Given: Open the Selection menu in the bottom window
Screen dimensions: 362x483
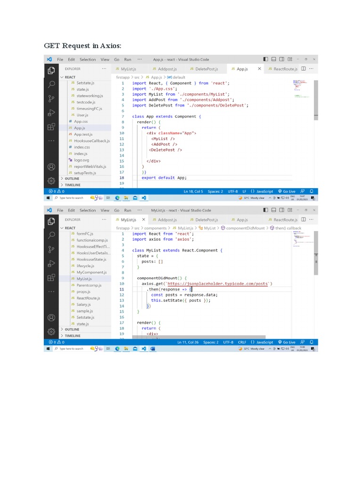Looking at the screenshot, I should [87, 210].
